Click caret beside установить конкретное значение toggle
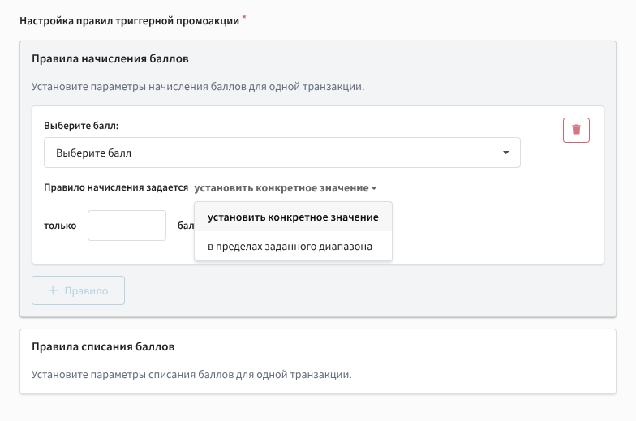This screenshot has height=421, width=636. 374,188
